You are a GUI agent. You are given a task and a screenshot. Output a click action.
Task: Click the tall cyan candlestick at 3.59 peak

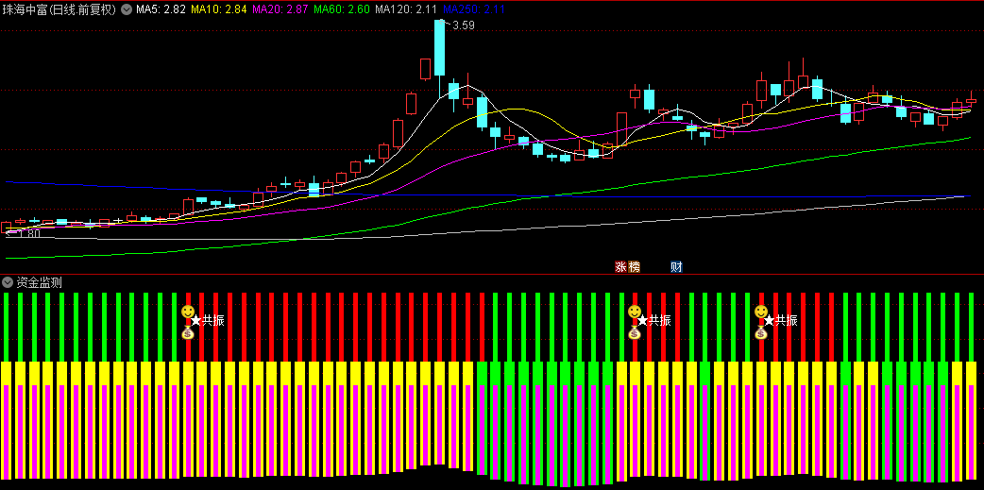tap(439, 49)
